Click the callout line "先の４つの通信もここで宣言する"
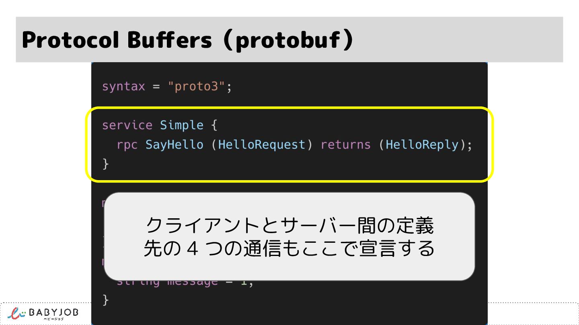This screenshot has width=579, height=325. click(289, 249)
